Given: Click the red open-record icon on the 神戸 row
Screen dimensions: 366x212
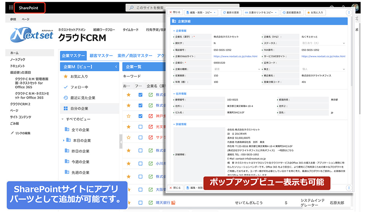Looking at the screenshot, I should click(150, 116).
